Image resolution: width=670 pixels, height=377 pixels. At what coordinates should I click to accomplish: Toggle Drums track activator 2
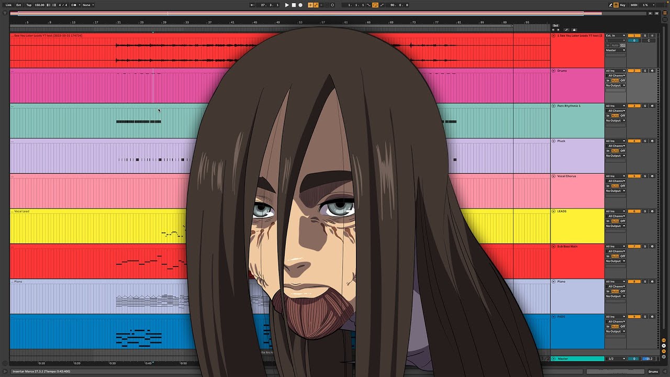pyautogui.click(x=634, y=71)
